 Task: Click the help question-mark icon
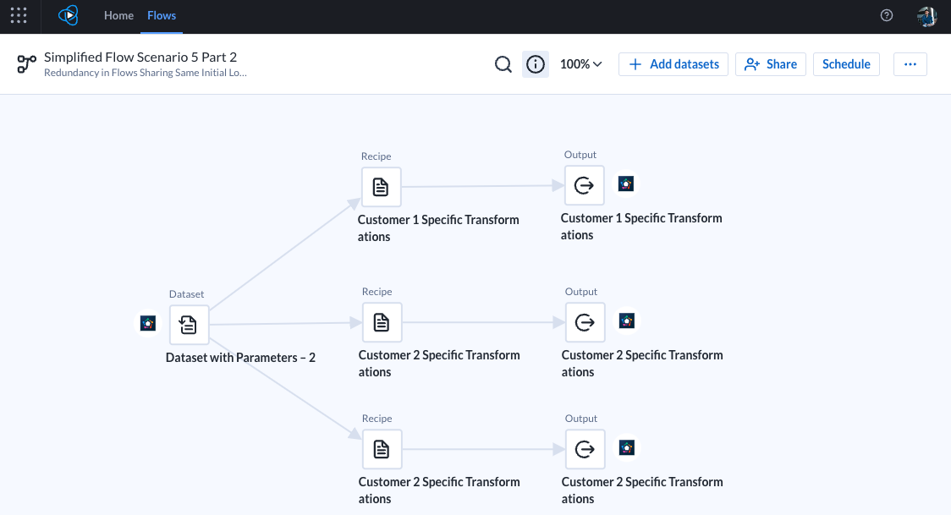(886, 15)
